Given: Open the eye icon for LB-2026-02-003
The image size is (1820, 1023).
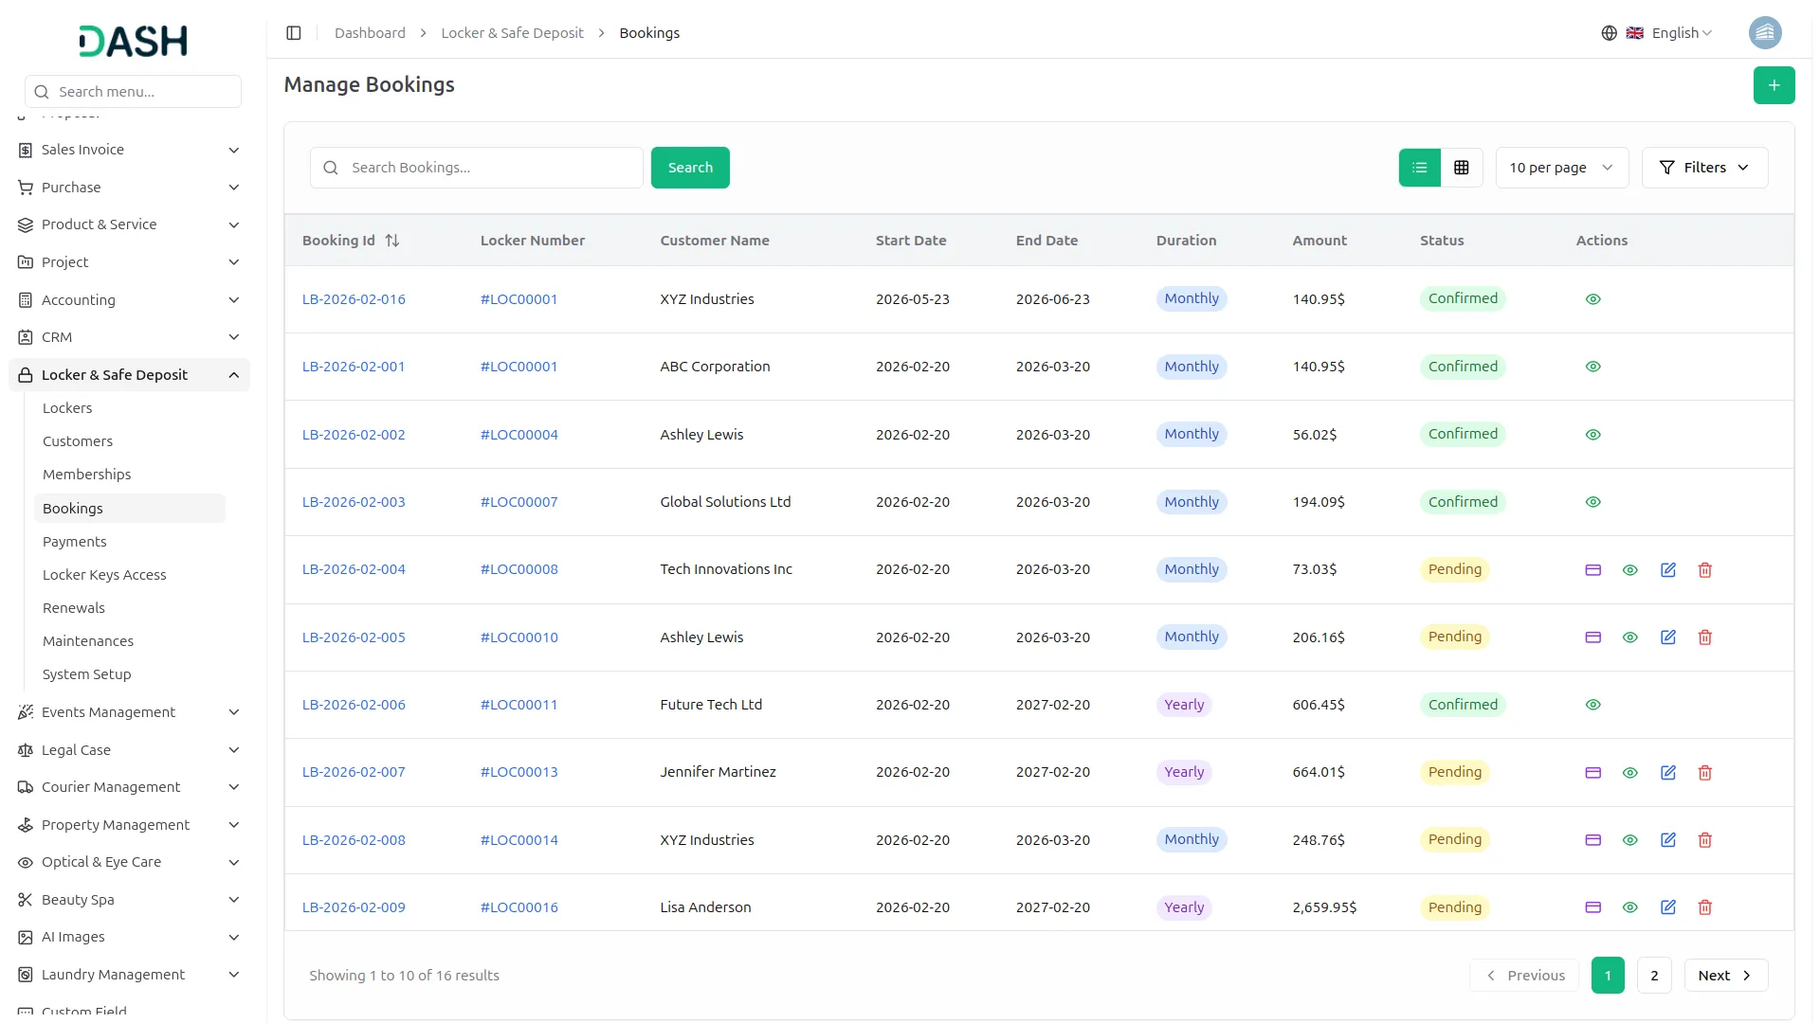Looking at the screenshot, I should tap(1592, 502).
